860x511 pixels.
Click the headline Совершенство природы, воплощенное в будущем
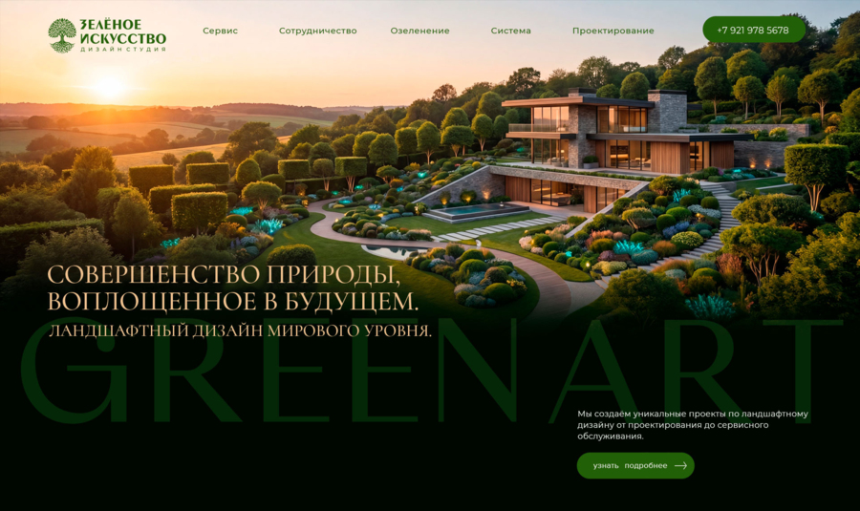(232, 288)
